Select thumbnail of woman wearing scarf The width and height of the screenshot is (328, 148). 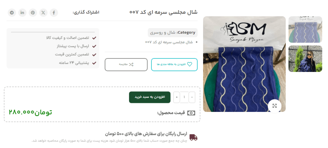click(x=305, y=59)
